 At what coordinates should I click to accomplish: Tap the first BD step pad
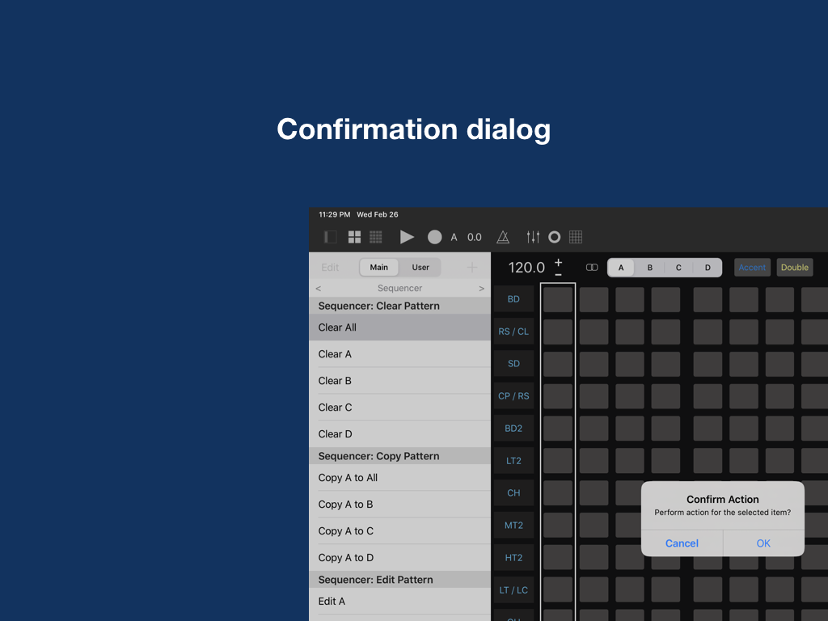558,300
